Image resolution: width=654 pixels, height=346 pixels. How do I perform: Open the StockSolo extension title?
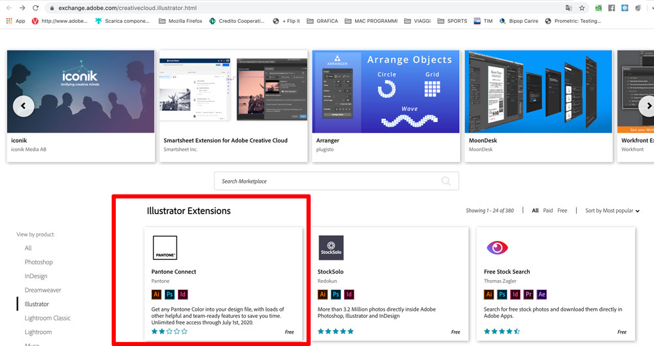(x=330, y=272)
